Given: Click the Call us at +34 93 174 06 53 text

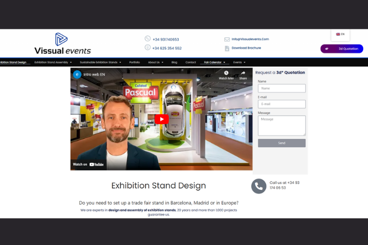Looking at the screenshot, I should pos(284,185).
